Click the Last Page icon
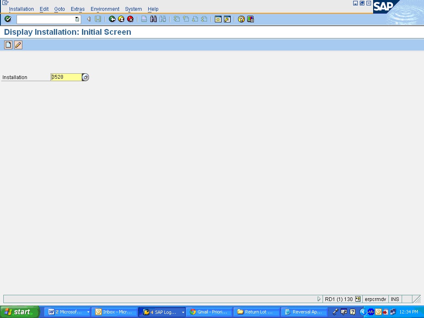The height and width of the screenshot is (318, 424). coord(204,19)
